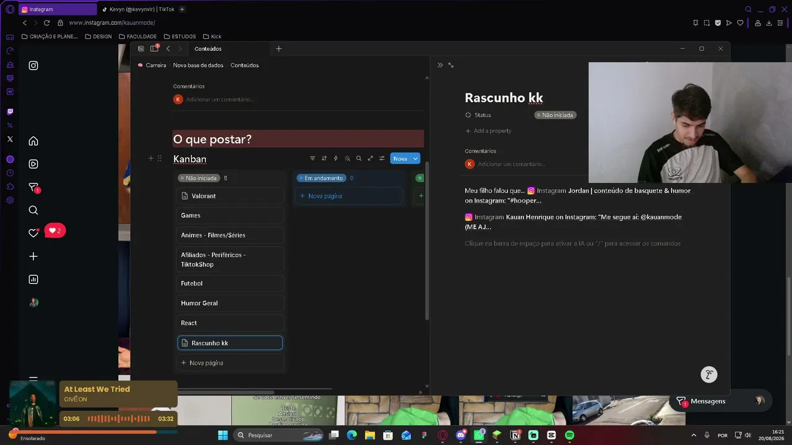Open Opera sidebar settings gear
Image resolution: width=792 pixels, height=445 pixels.
pos(10,200)
